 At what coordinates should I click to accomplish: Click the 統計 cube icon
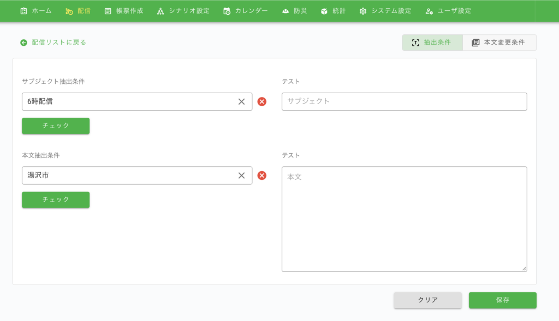[324, 11]
